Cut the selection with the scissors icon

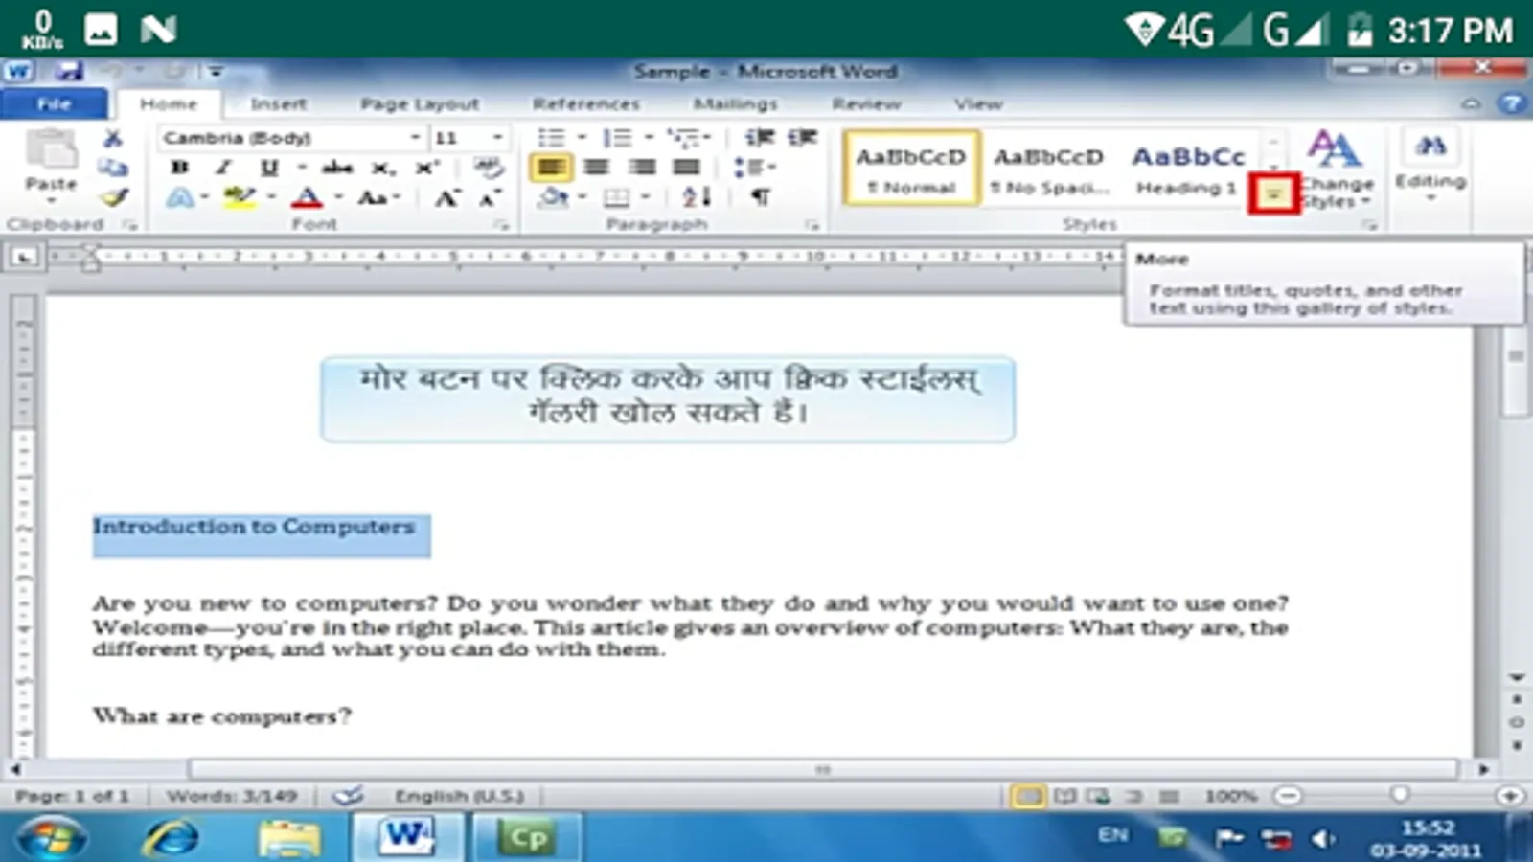(x=113, y=138)
